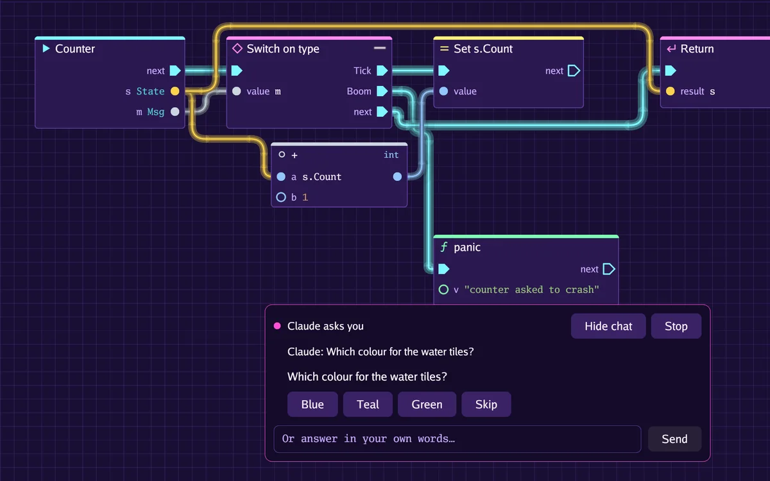Collapse the Switch on type node
The image size is (770, 481).
[x=380, y=49]
